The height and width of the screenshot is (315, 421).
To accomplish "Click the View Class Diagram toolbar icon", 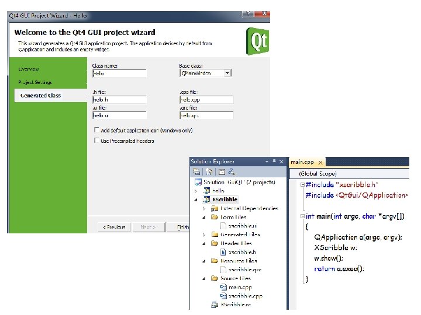I will click(231, 172).
